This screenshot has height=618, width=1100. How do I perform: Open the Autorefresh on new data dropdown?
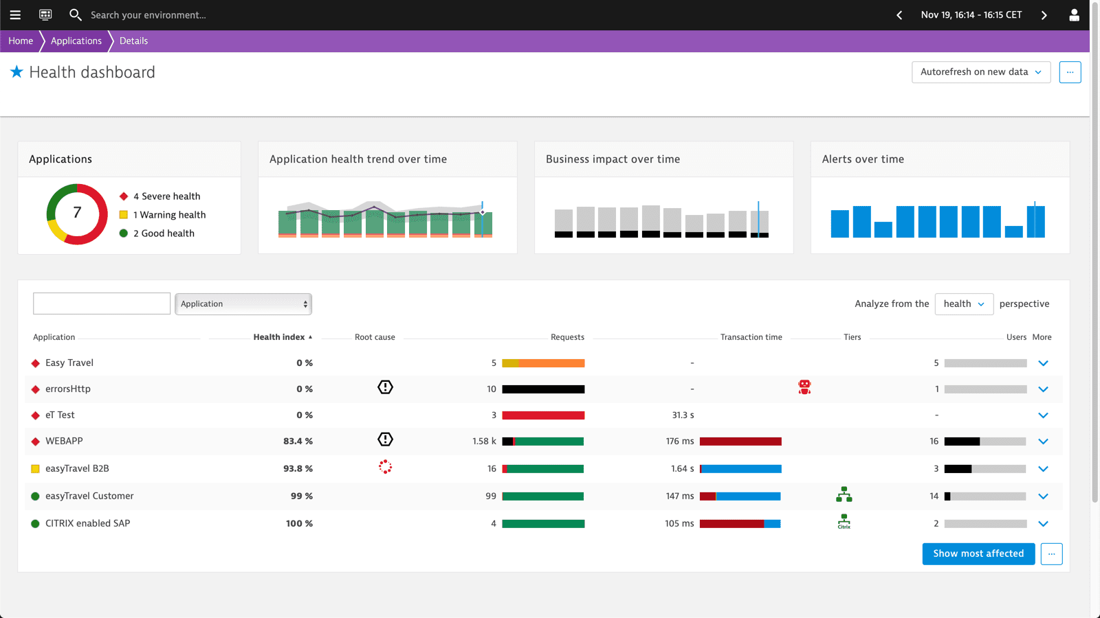point(980,71)
